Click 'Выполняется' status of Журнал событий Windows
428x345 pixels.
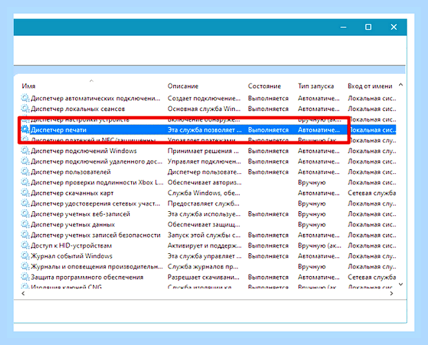coord(268,256)
